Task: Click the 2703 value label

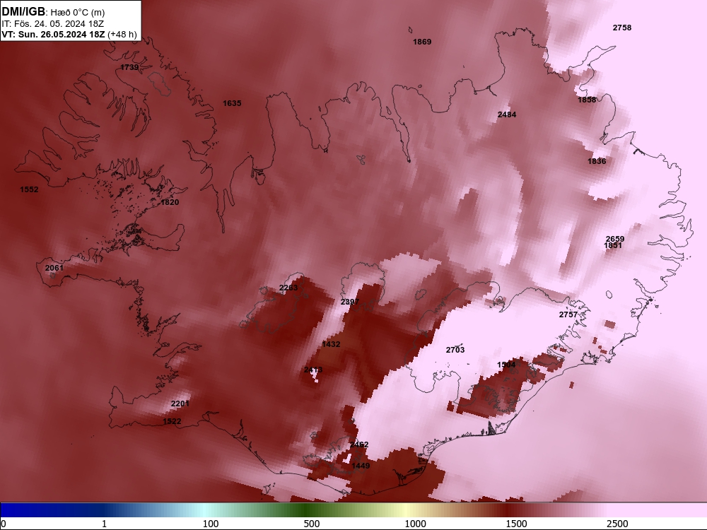Action: click(455, 350)
